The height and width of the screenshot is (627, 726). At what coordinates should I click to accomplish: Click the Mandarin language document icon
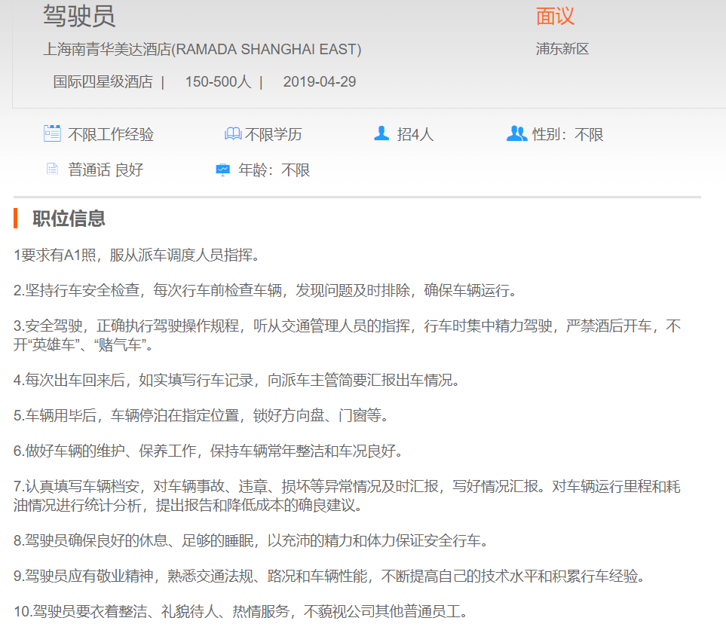pos(52,170)
